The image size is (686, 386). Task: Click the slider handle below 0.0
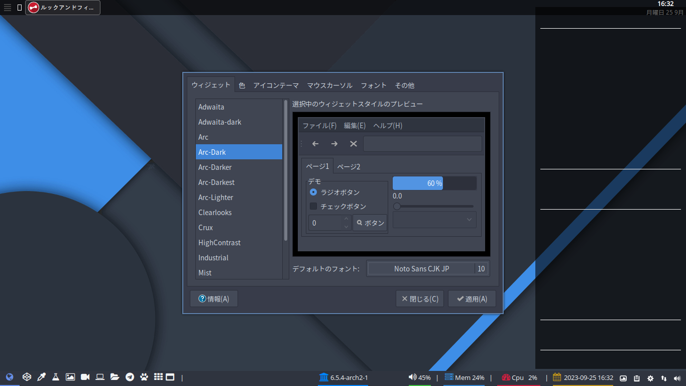click(397, 206)
